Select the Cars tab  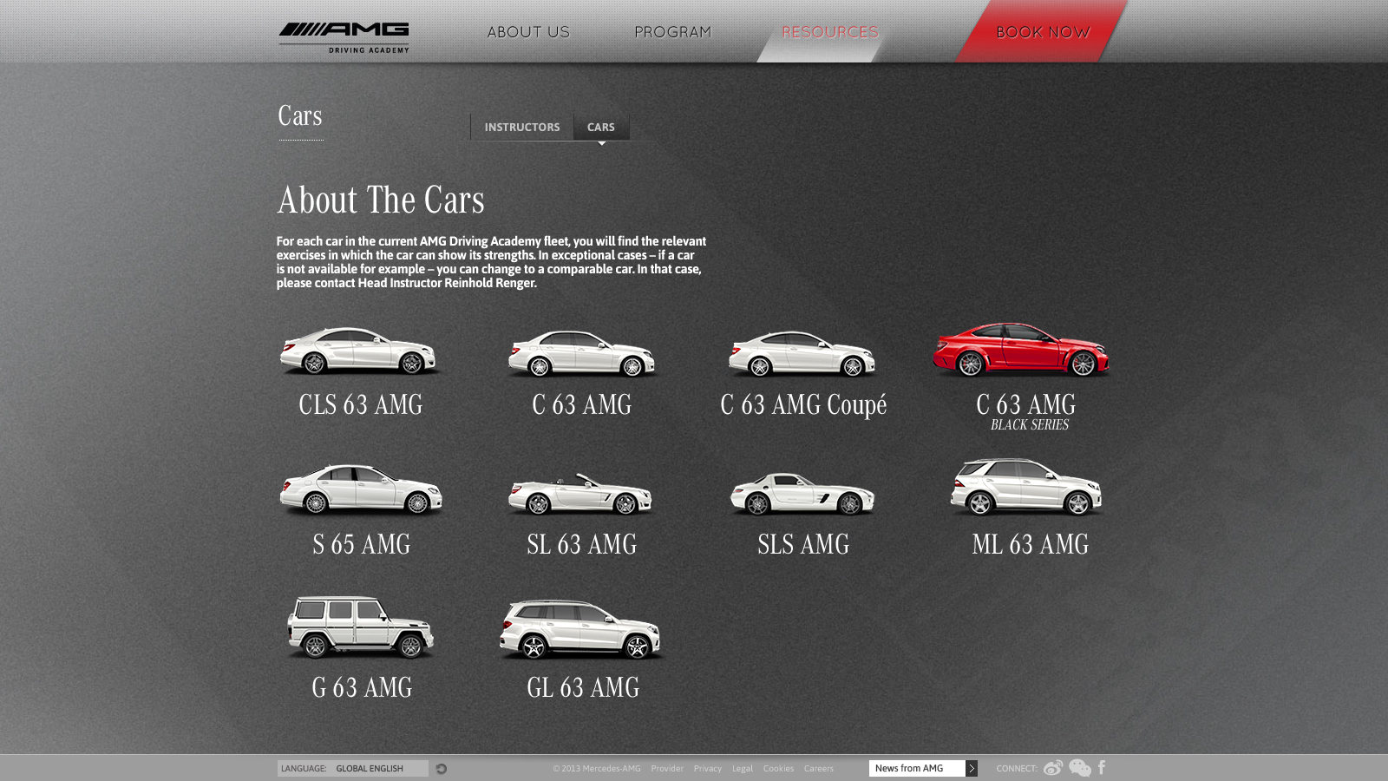click(601, 127)
